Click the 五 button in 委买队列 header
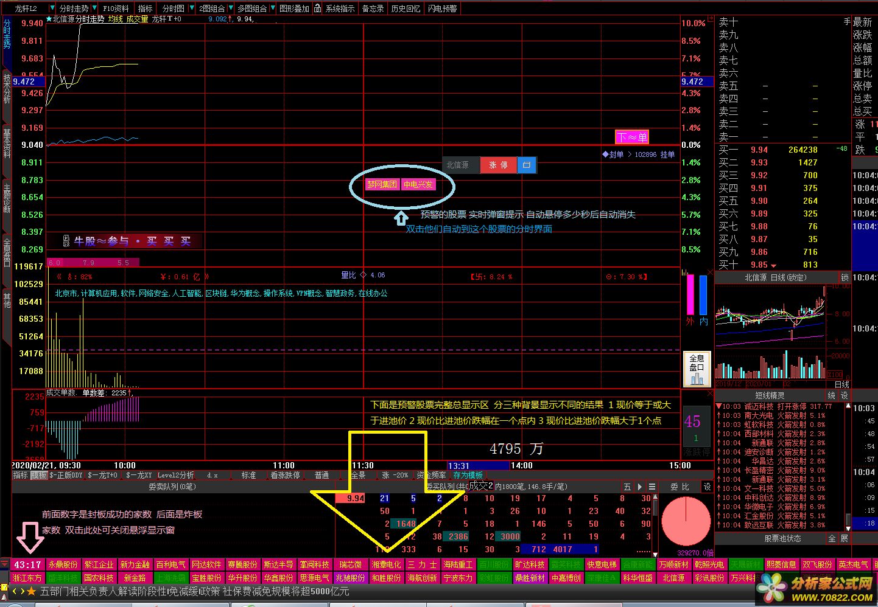 (627, 487)
